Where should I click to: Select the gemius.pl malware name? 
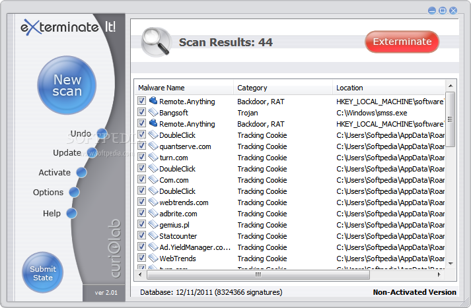[174, 225]
